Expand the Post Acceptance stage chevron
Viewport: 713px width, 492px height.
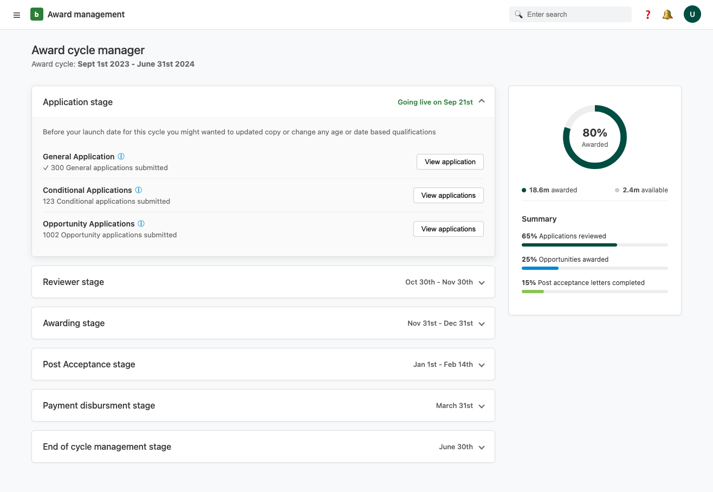point(482,365)
